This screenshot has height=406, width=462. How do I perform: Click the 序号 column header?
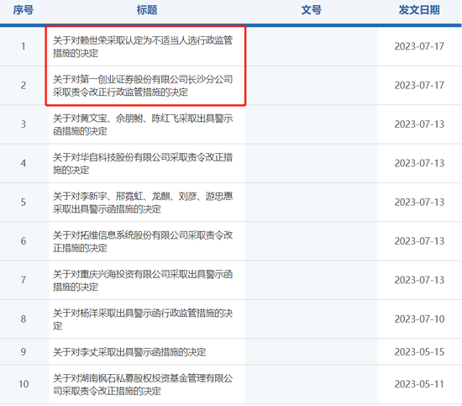(x=24, y=10)
